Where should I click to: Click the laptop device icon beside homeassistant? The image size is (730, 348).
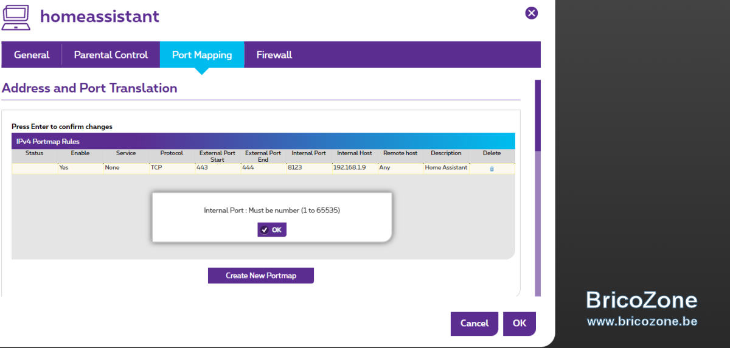pos(16,16)
